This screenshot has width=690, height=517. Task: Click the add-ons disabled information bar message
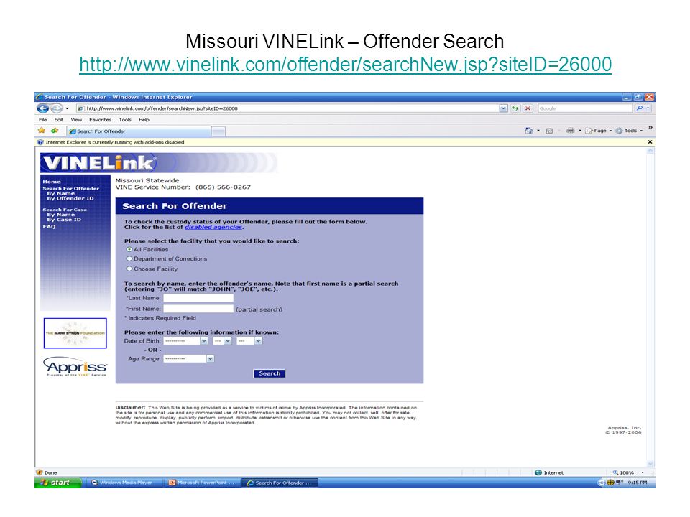[114, 142]
